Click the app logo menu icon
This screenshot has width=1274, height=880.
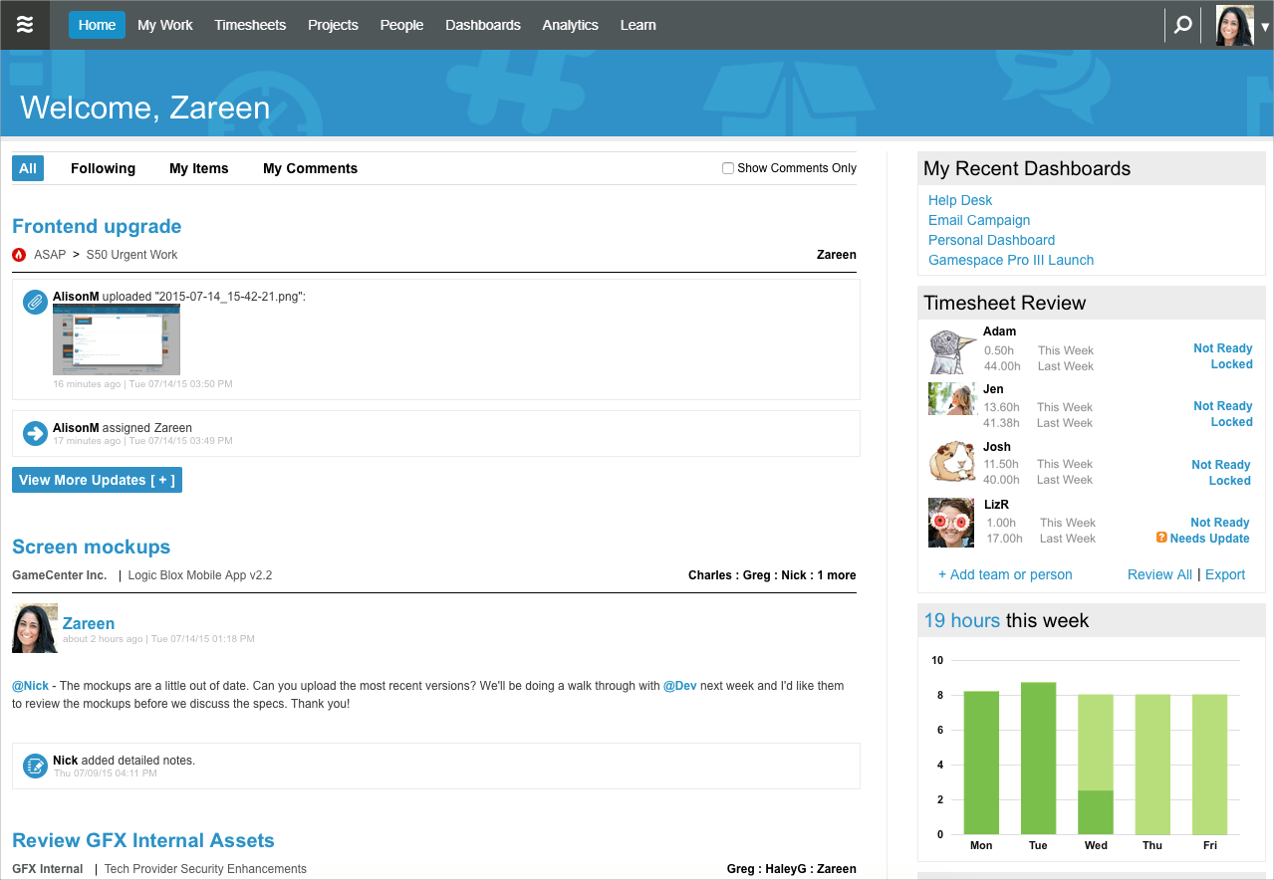(x=25, y=25)
